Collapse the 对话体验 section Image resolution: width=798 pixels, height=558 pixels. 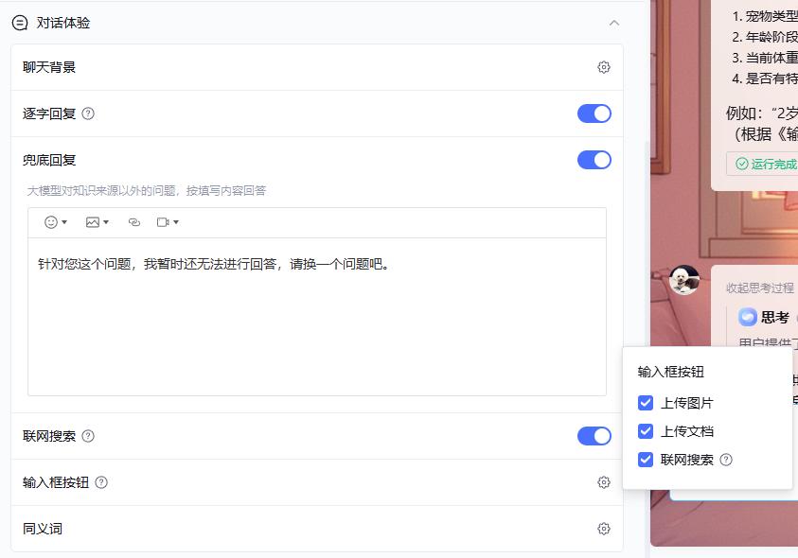614,21
